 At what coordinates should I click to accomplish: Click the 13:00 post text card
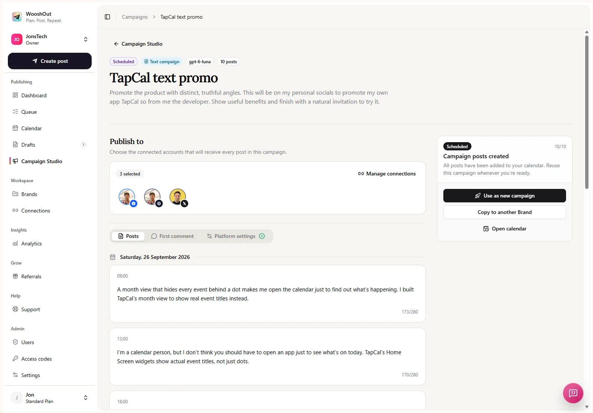(268, 357)
